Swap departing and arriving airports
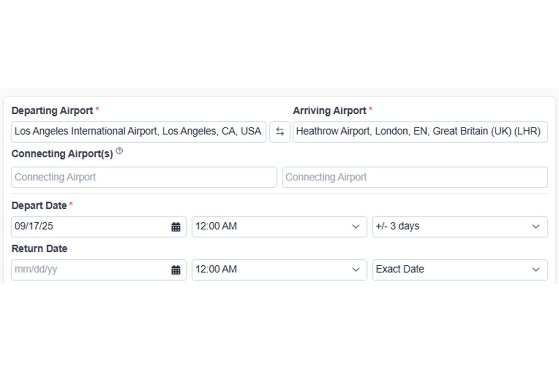Viewport: 559px width, 372px height. pyautogui.click(x=279, y=132)
